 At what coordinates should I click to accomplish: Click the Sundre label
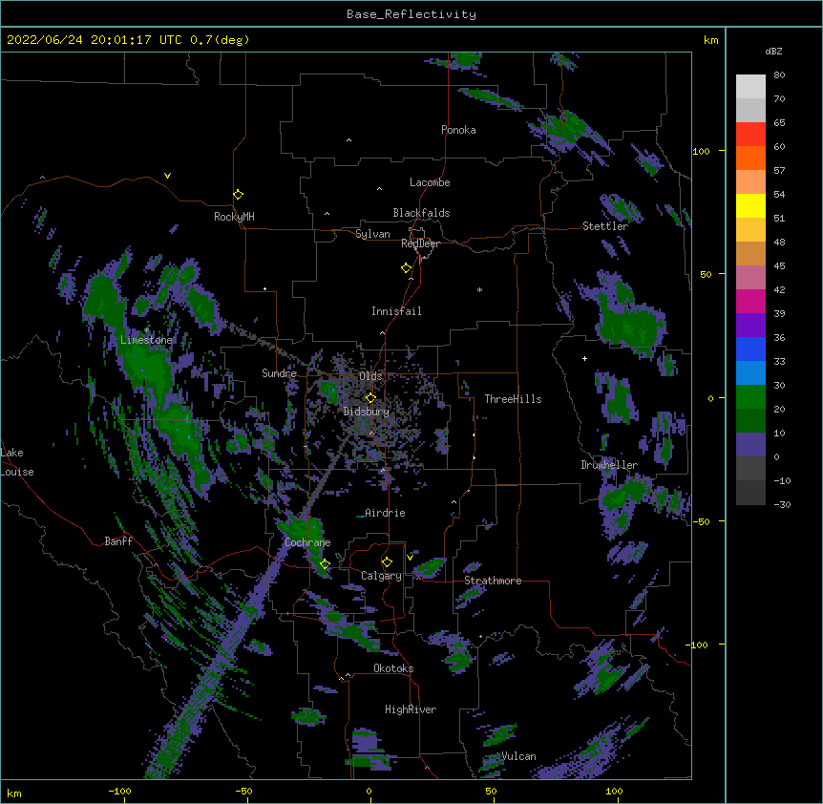pos(279,373)
